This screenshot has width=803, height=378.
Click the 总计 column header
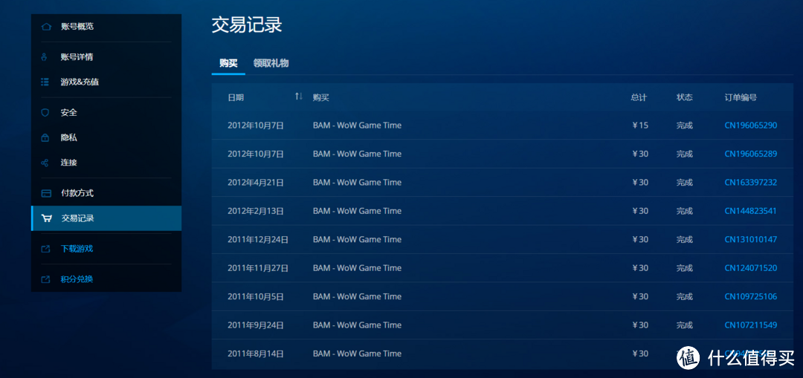pyautogui.click(x=639, y=97)
